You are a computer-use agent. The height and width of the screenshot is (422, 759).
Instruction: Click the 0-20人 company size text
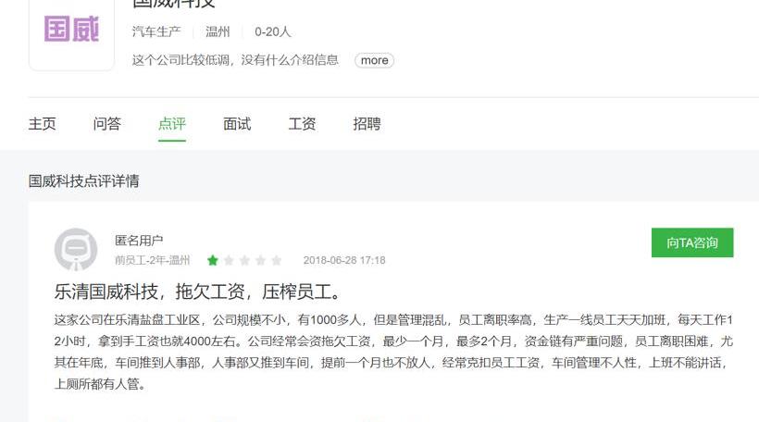[x=272, y=32]
